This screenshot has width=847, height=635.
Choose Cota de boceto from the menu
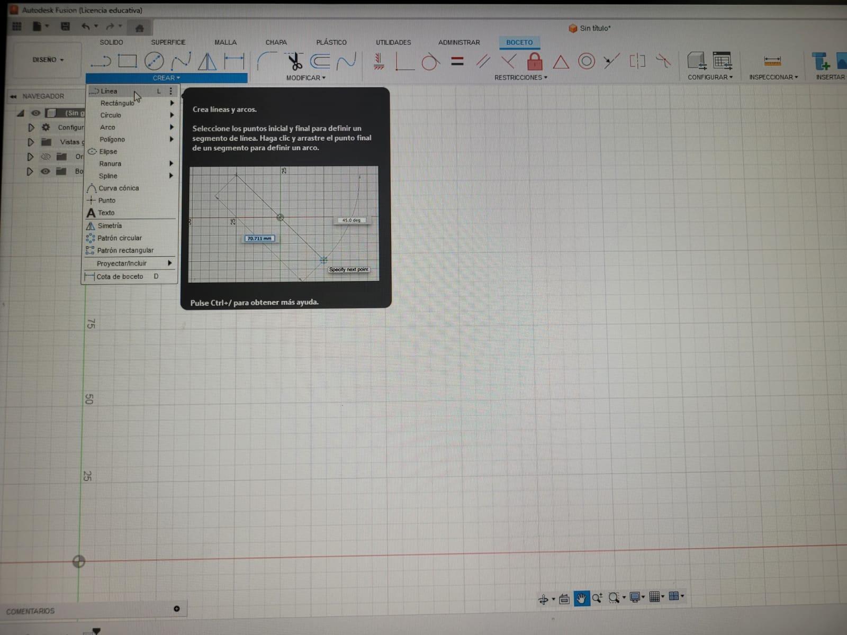129,277
